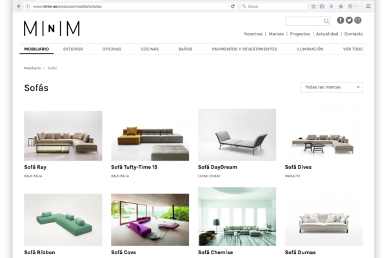Open the Sofá Tufty-Time 15 thumbnail
The image size is (387, 258).
pos(150,135)
